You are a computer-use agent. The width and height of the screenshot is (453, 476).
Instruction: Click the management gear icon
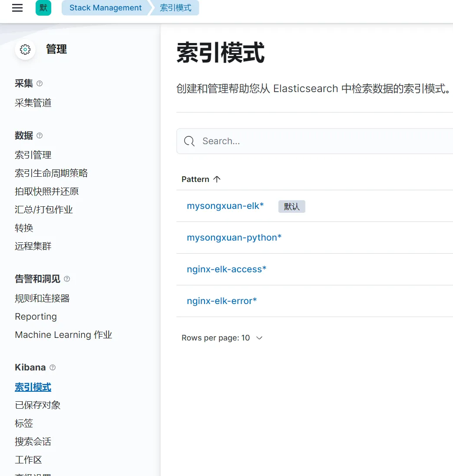click(25, 50)
